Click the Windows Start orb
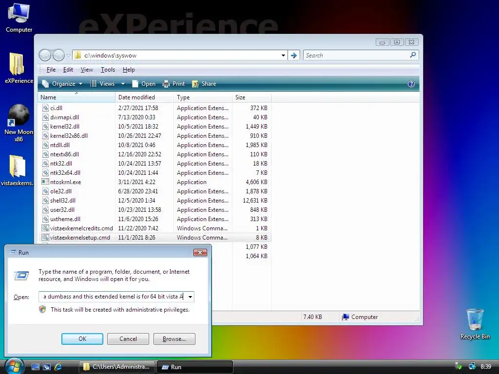This screenshot has width=499, height=374. coord(14,366)
